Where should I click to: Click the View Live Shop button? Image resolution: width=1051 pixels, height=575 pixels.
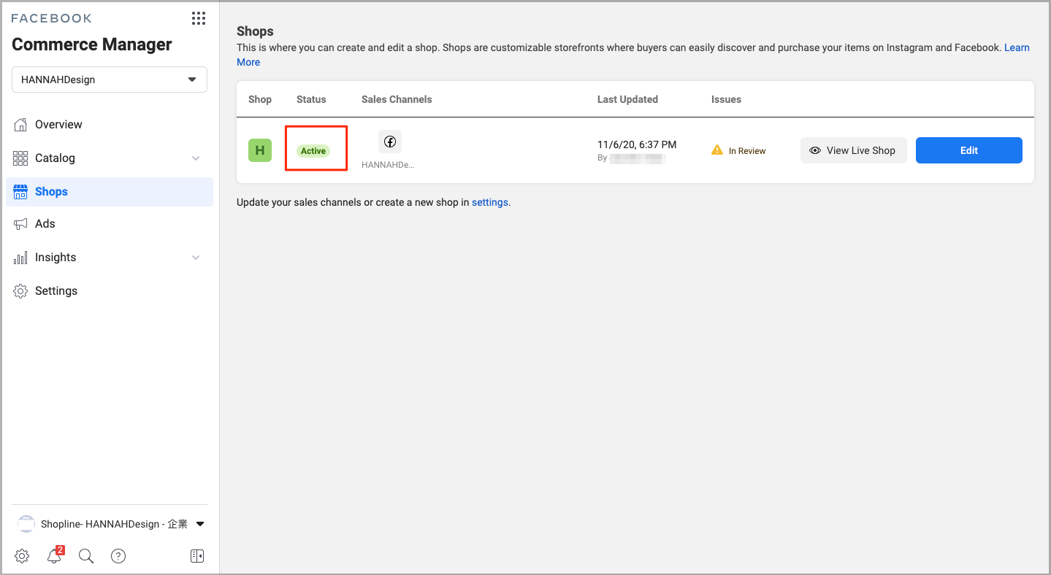pyautogui.click(x=854, y=150)
